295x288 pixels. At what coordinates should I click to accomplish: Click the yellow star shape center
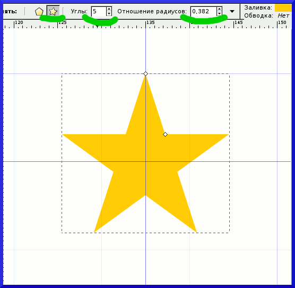(145, 161)
